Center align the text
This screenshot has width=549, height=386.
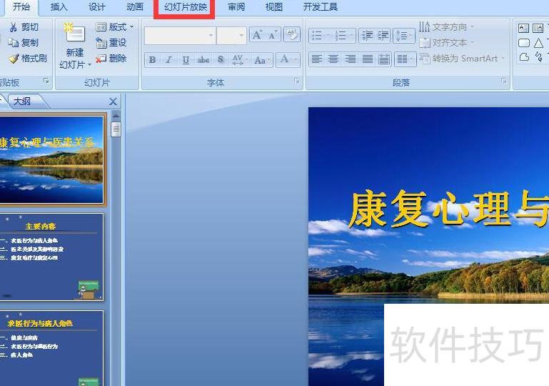tap(333, 59)
